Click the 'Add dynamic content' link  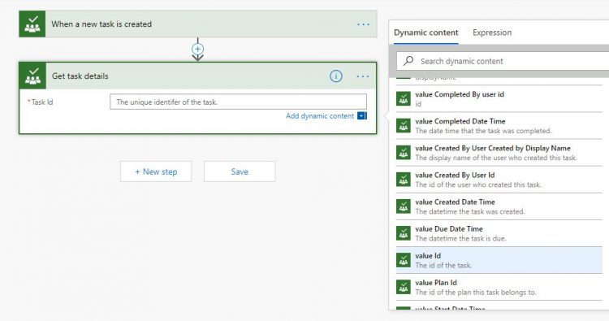click(320, 116)
